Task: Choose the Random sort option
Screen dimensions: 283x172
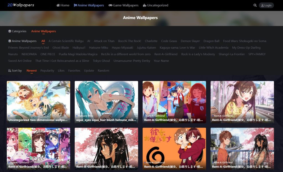Action: (103, 71)
